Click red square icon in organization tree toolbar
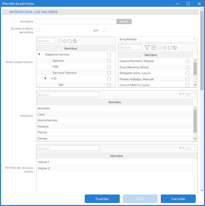 pos(70,41)
